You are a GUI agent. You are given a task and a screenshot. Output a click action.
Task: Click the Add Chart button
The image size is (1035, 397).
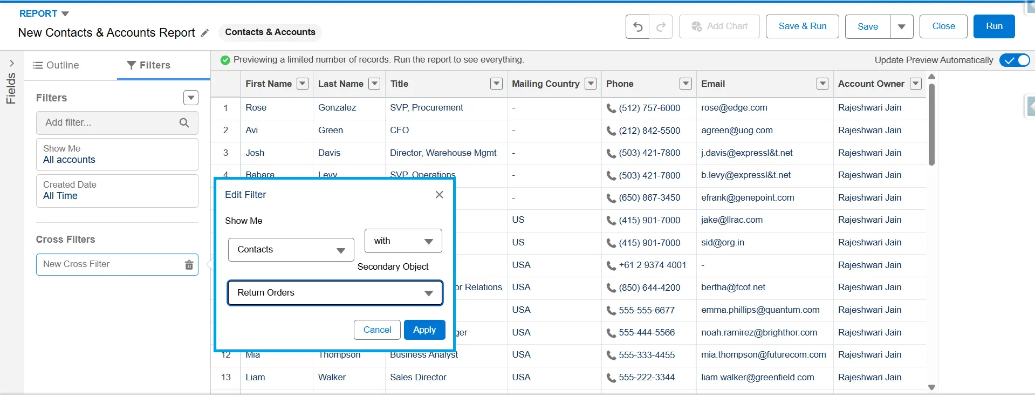click(x=719, y=26)
